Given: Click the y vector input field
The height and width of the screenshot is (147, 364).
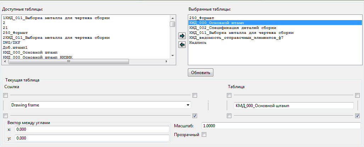Looking at the screenshot, I should [x=92, y=139].
